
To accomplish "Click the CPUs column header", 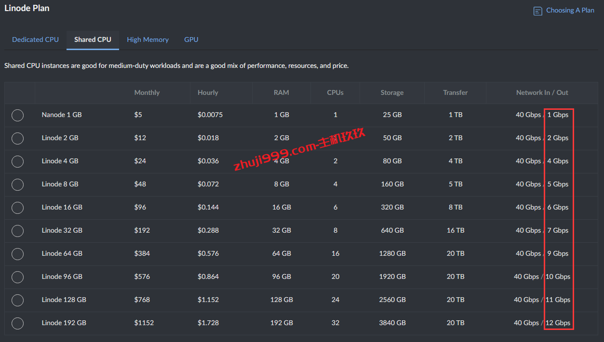I will pos(335,92).
